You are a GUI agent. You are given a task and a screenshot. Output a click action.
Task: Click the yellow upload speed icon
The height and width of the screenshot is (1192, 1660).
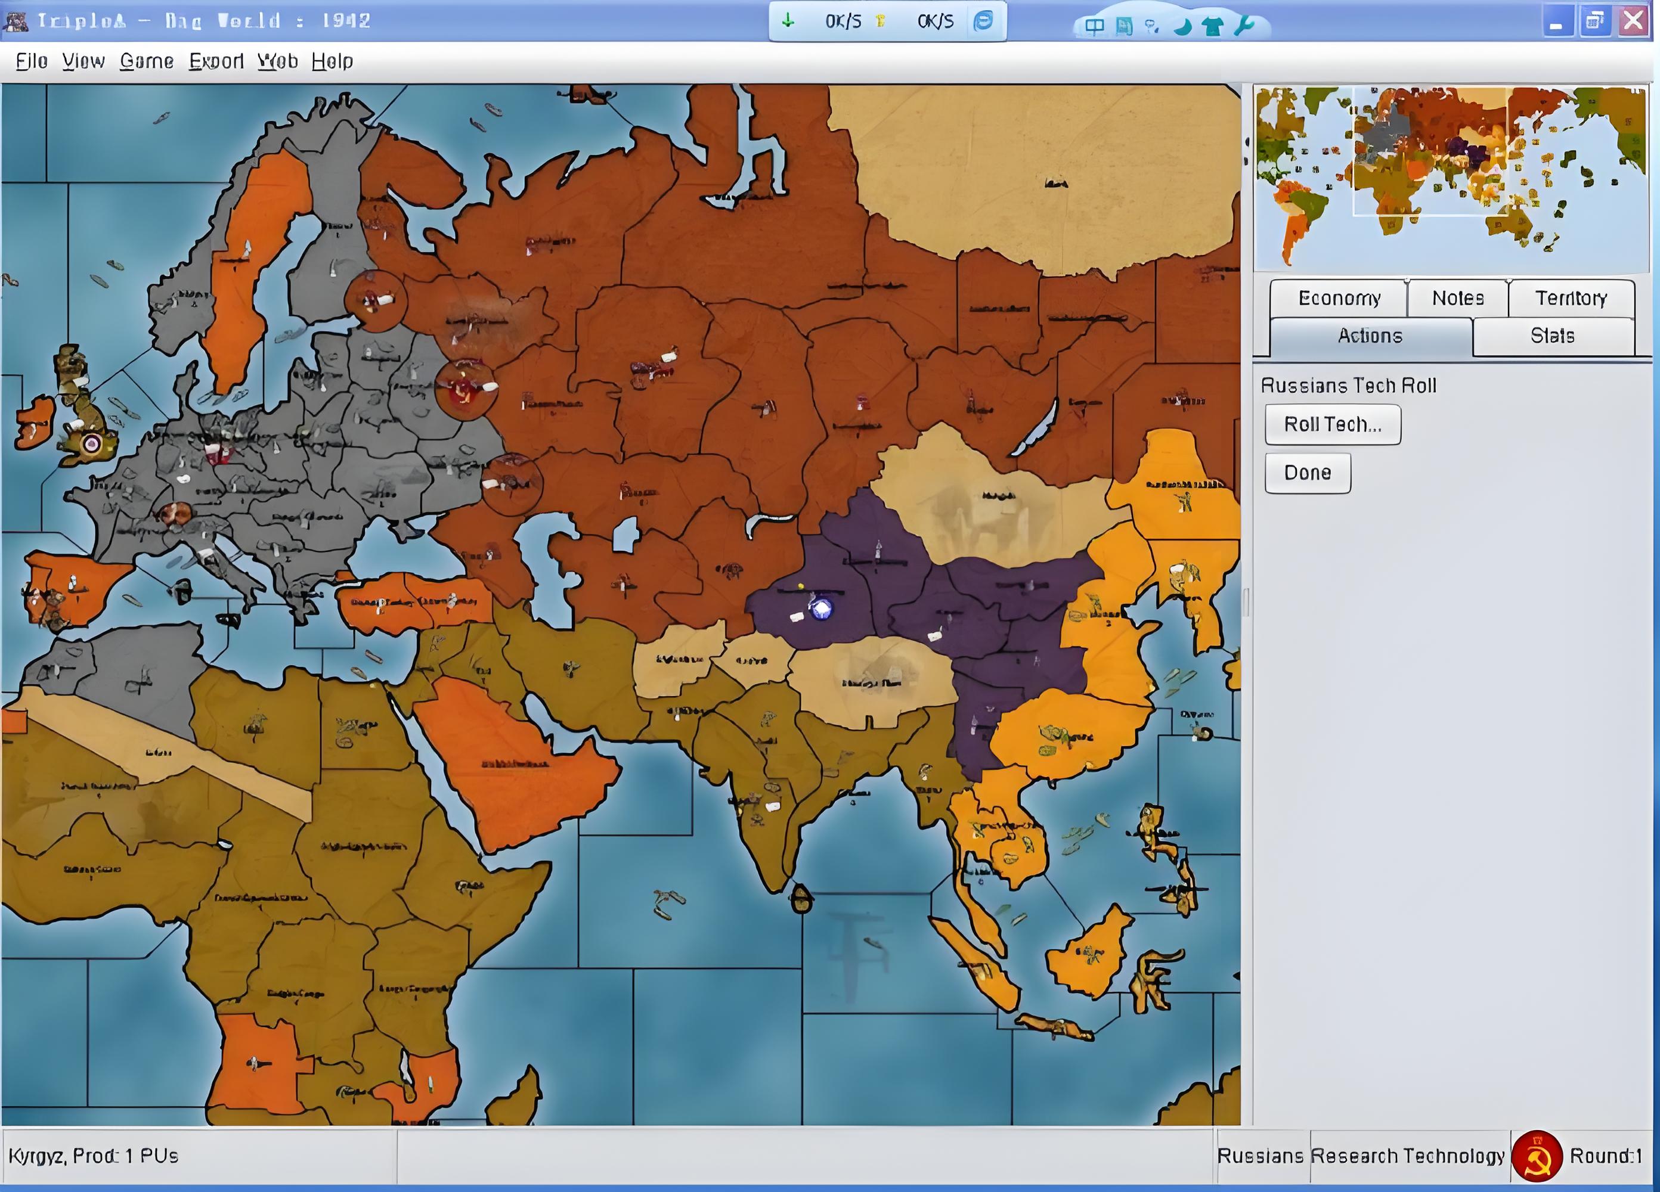(881, 21)
